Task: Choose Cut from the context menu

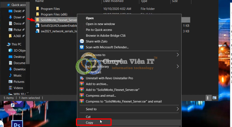Action: [88, 117]
